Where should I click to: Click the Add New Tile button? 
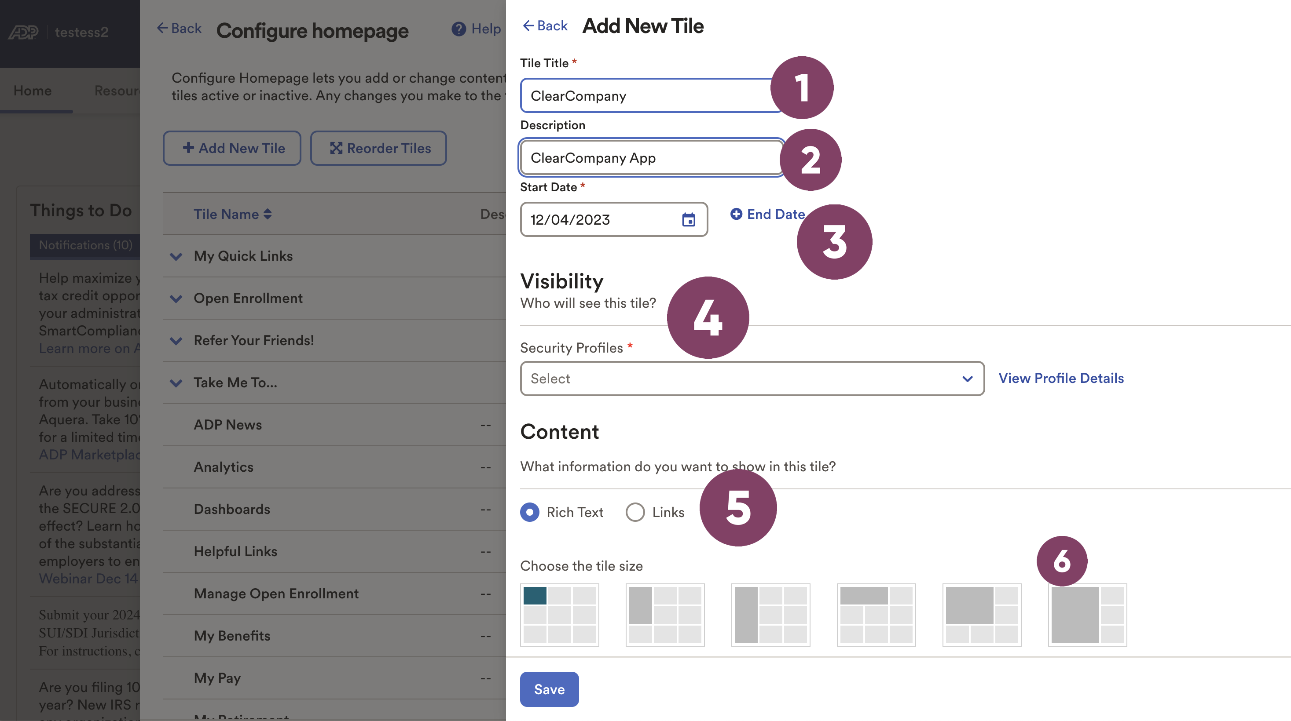click(232, 148)
